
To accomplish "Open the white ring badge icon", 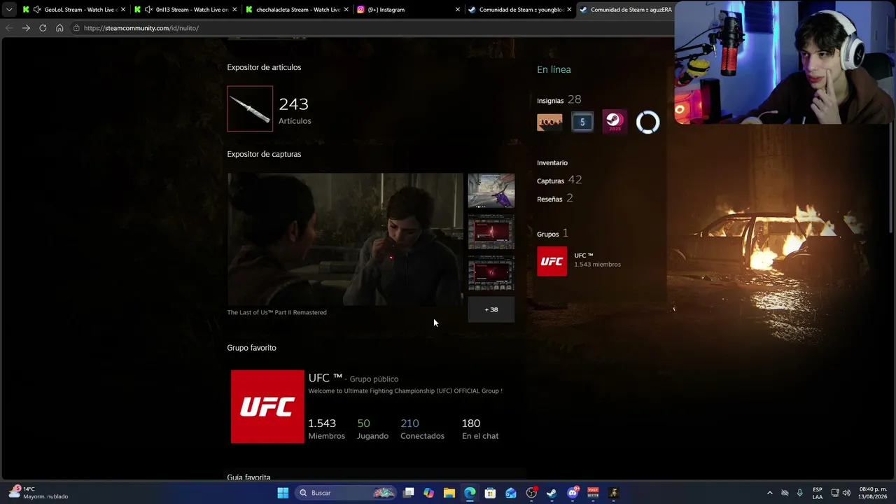I will (647, 122).
